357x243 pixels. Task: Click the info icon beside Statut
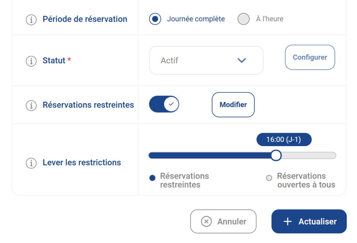click(31, 61)
